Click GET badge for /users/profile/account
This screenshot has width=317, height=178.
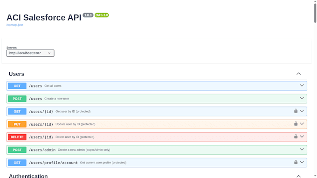point(17,163)
